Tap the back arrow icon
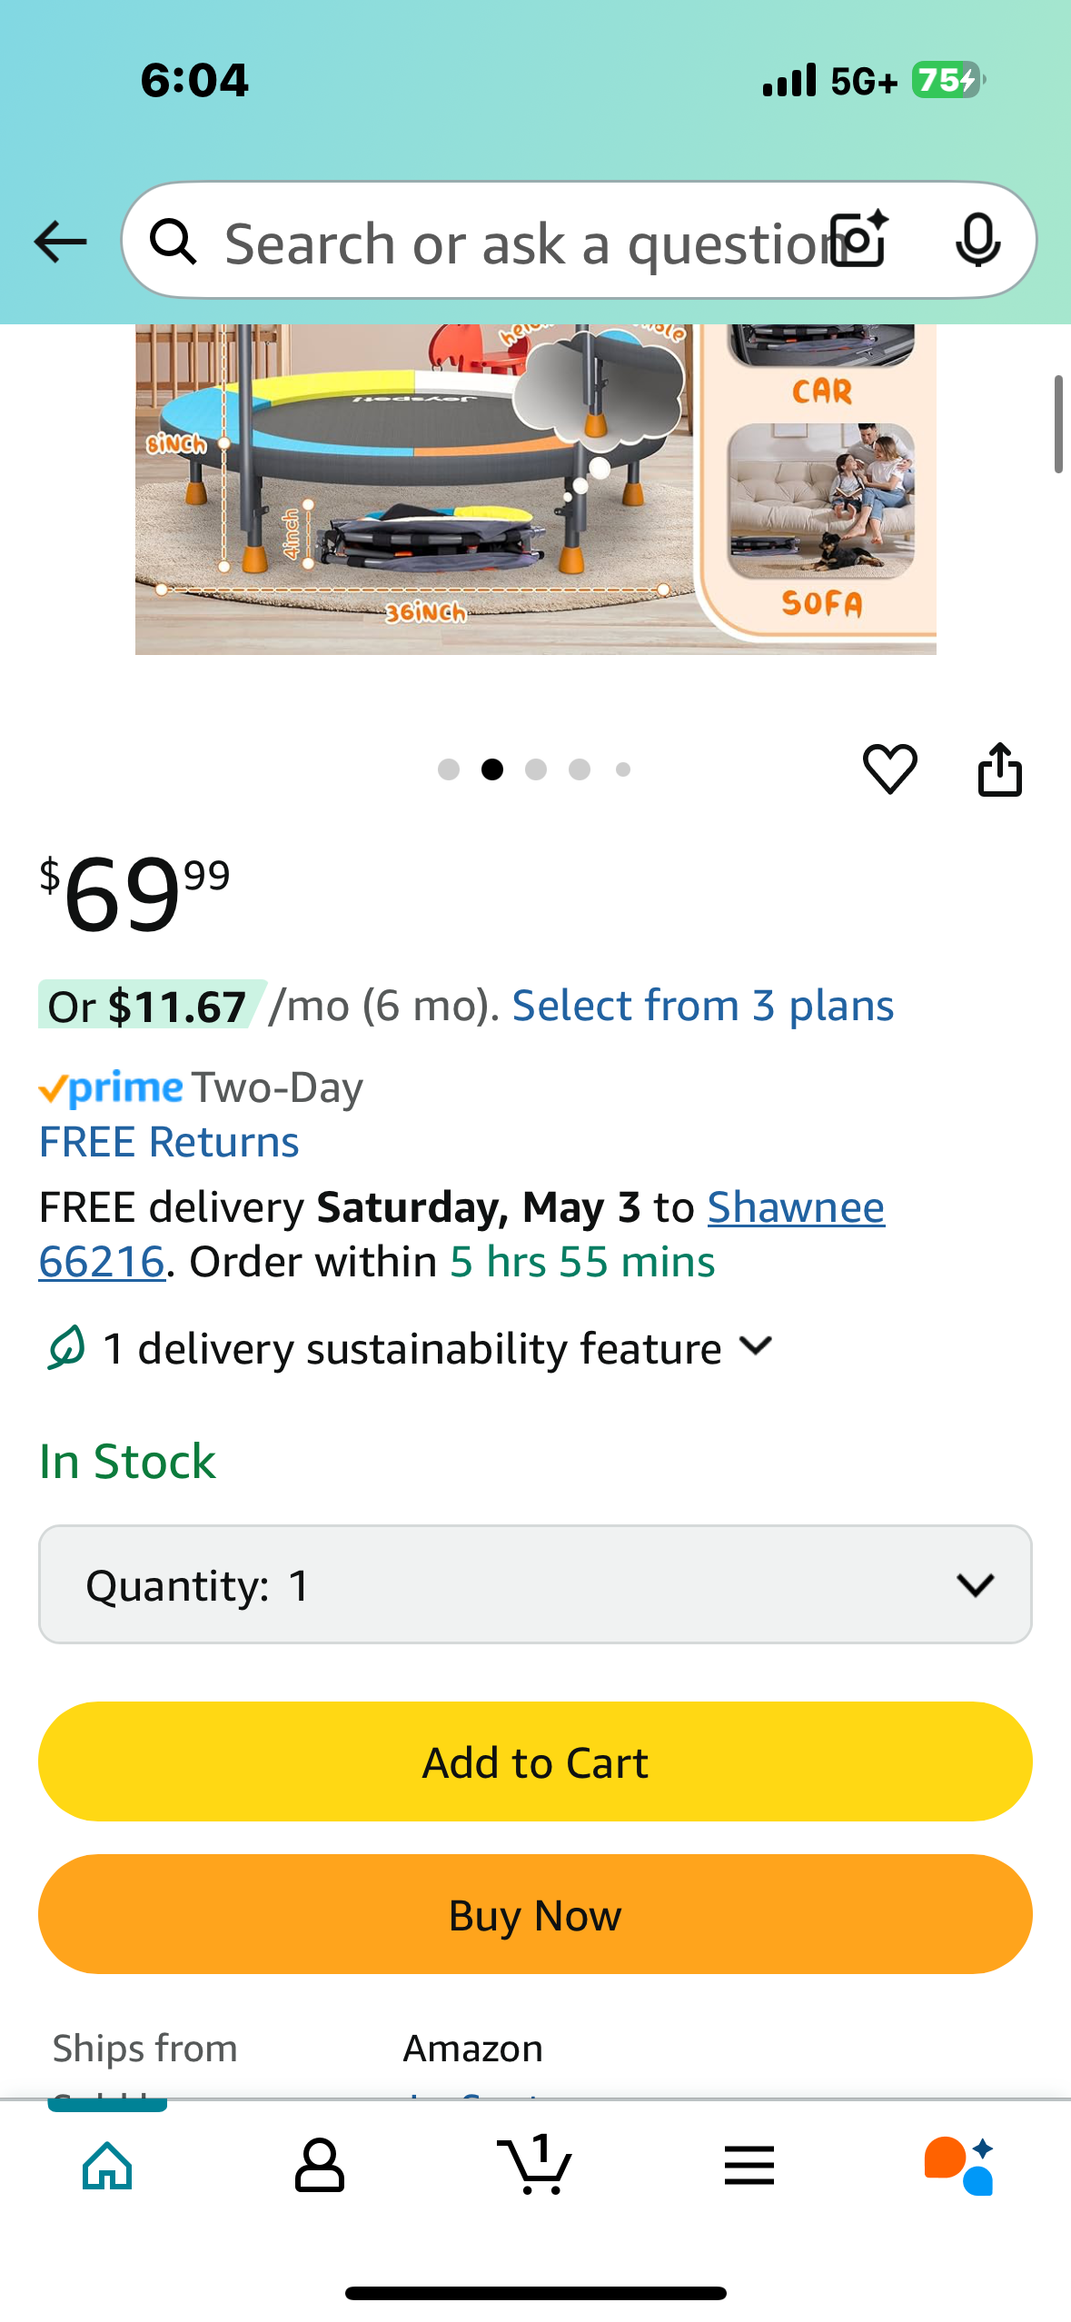 (60, 242)
